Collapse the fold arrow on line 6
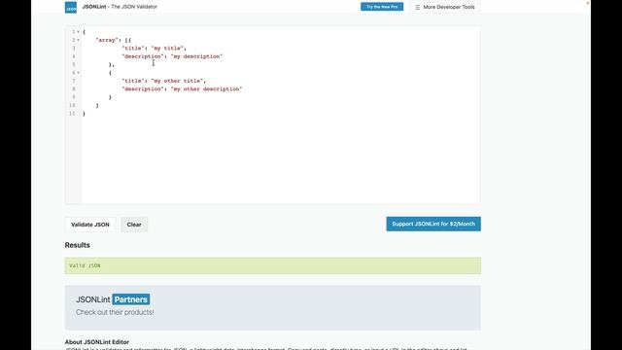Viewport: 622px width, 350px height. pyautogui.click(x=78, y=73)
